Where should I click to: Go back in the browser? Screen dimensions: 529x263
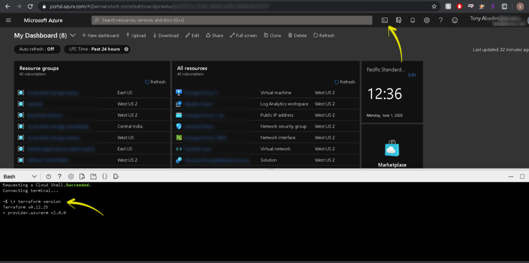(8, 6)
